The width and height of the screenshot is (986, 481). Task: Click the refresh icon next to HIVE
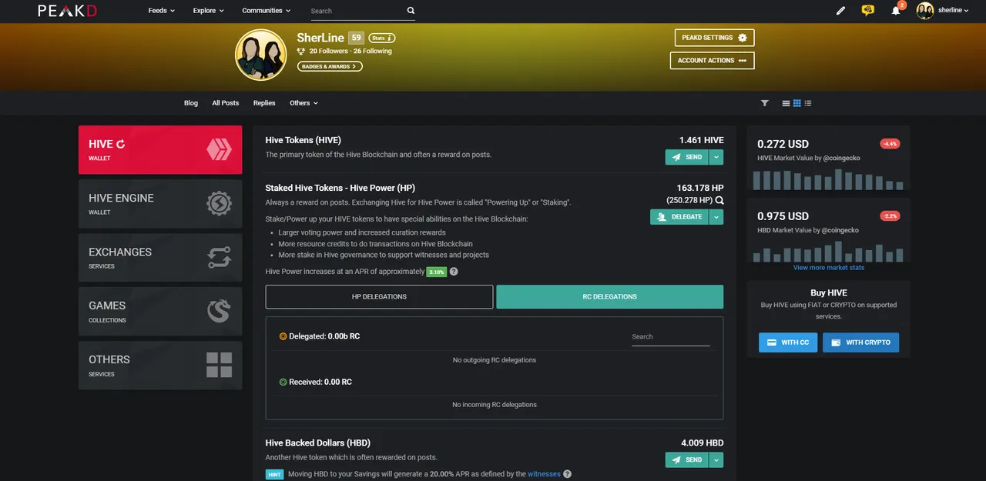click(x=121, y=144)
